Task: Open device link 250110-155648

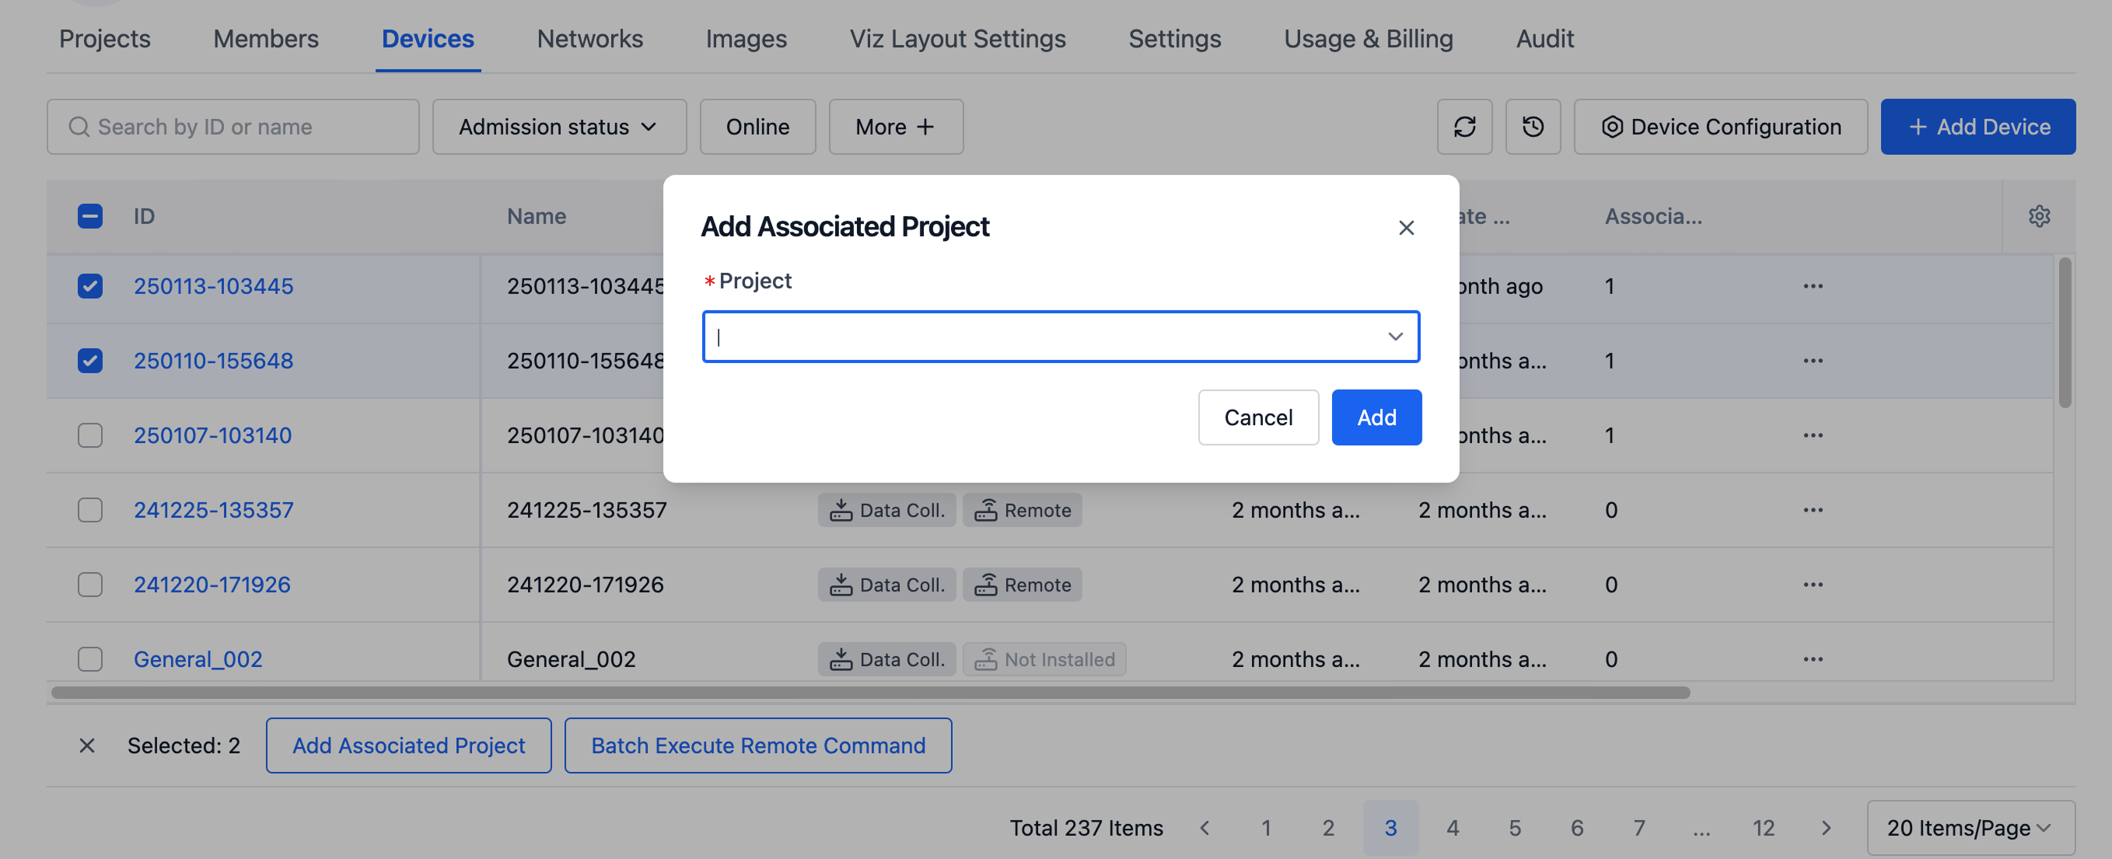Action: [x=213, y=361]
